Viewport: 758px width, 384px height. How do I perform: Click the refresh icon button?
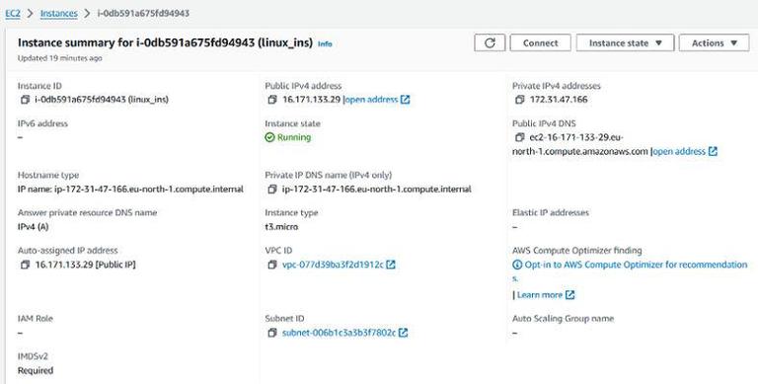coord(490,43)
